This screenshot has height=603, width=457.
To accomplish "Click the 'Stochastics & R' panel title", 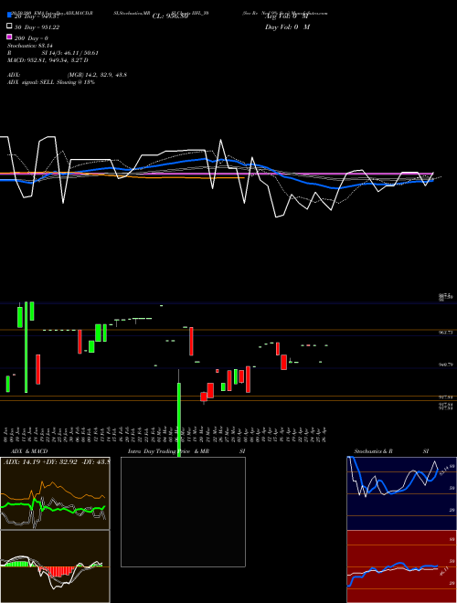I will [374, 451].
